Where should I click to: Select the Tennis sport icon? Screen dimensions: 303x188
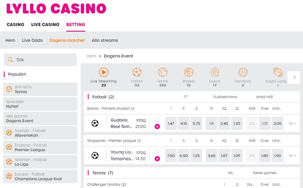162,72
